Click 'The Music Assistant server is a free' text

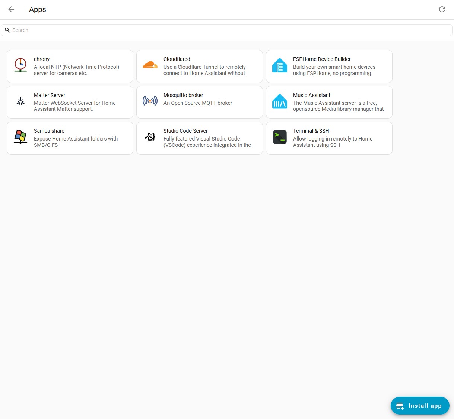338,106
